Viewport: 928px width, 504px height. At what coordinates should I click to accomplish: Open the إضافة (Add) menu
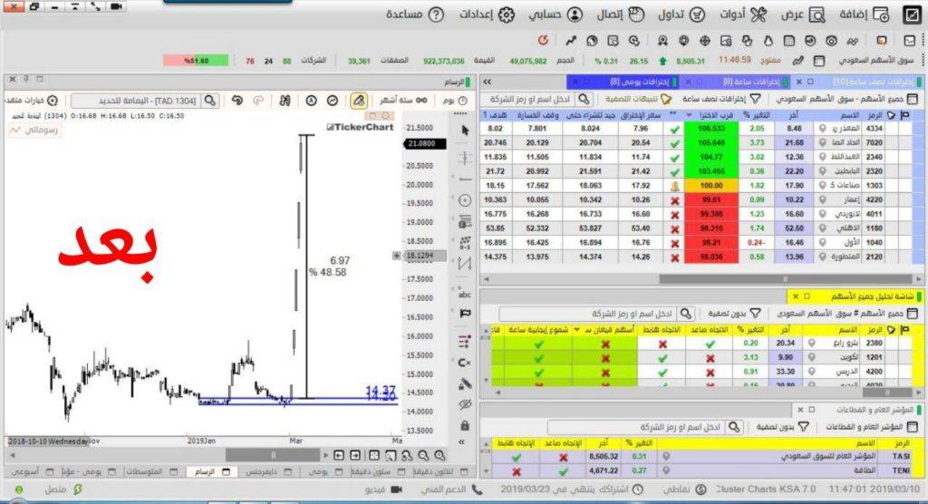click(x=864, y=15)
